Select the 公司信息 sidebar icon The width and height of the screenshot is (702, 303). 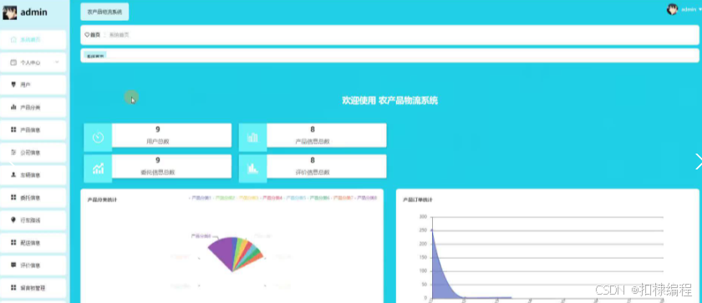pyautogui.click(x=13, y=153)
